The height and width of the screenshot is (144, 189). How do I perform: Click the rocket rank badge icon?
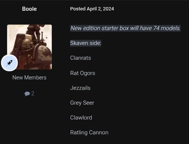(9, 63)
